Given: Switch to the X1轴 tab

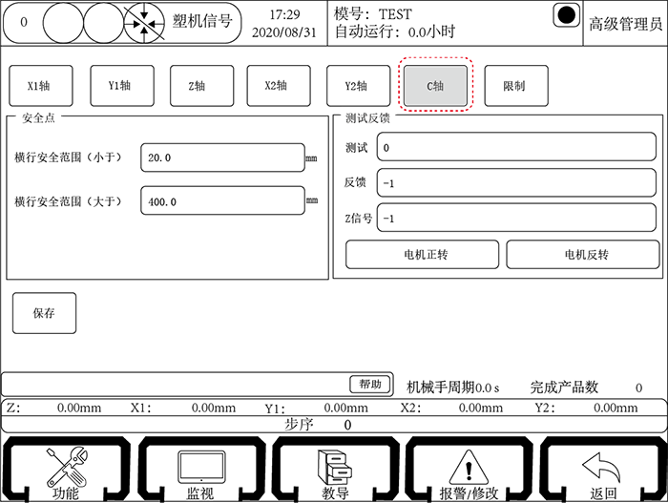Looking at the screenshot, I should [x=38, y=86].
